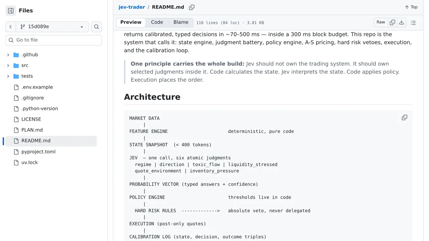The width and height of the screenshot is (429, 241).
Task: Expand the .github folder
Action: click(x=8, y=55)
